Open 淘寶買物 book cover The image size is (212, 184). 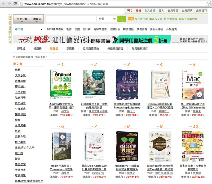click(x=193, y=146)
